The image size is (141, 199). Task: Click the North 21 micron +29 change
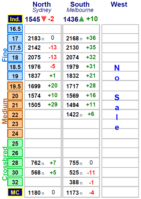52,104
